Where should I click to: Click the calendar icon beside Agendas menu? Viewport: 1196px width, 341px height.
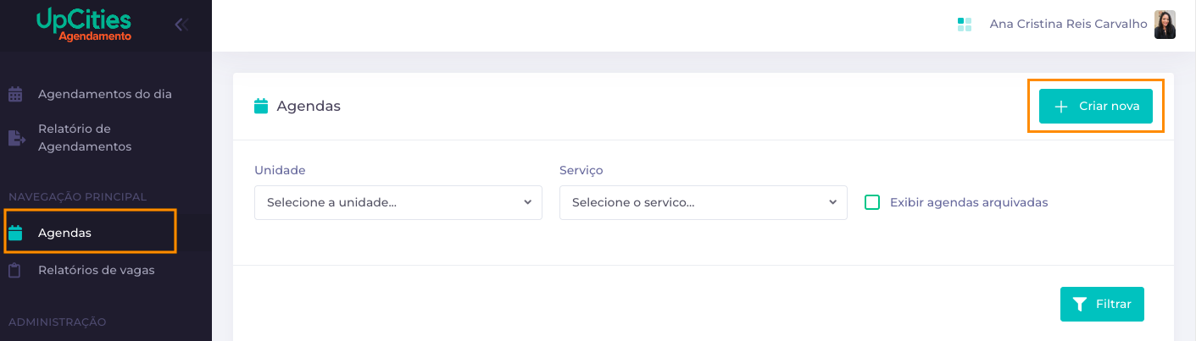(15, 233)
